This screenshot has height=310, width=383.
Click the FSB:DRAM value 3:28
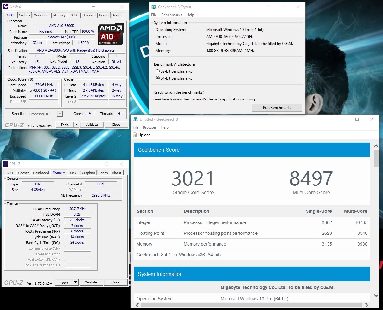point(77,214)
